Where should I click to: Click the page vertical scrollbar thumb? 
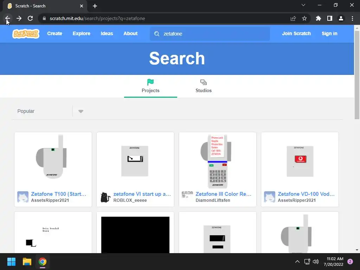[357, 75]
